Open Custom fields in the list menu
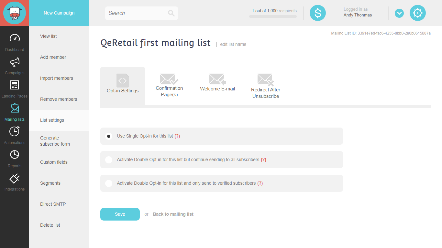Screen dimensions: 442x248 (x=54, y=162)
